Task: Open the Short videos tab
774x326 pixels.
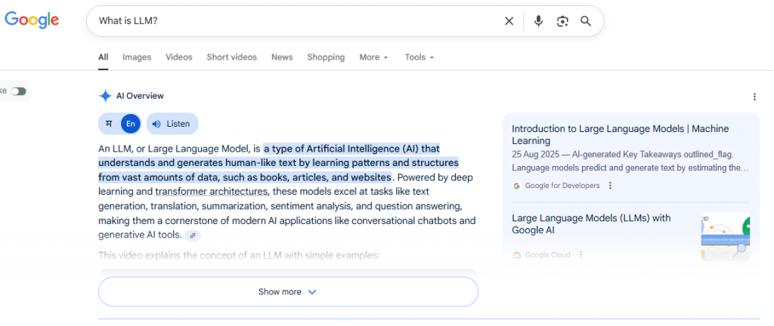Action: click(x=231, y=57)
